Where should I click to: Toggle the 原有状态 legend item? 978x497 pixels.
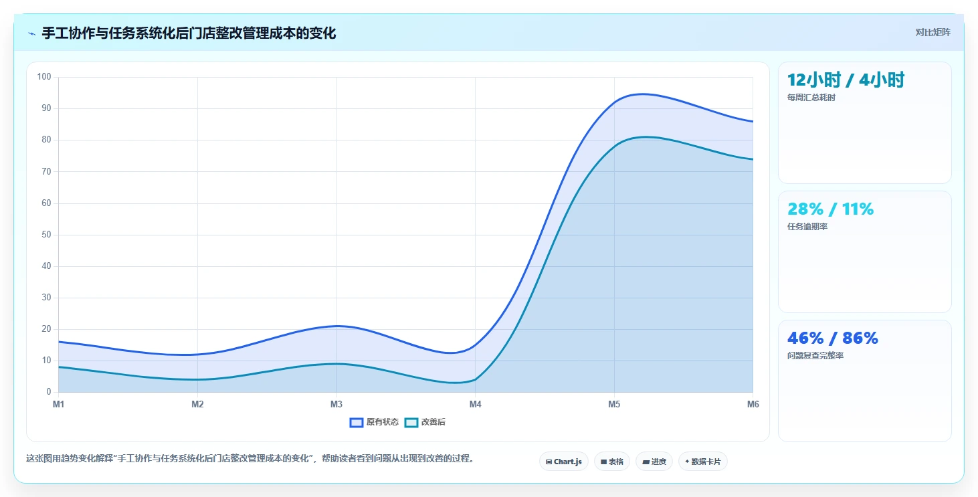pos(374,422)
